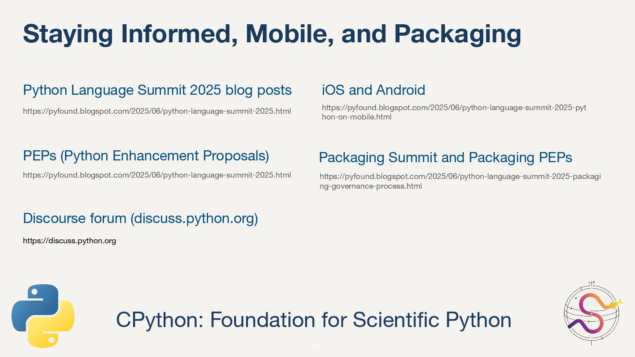
Task: Click the SciPy conference globe logo
Action: pos(593,312)
